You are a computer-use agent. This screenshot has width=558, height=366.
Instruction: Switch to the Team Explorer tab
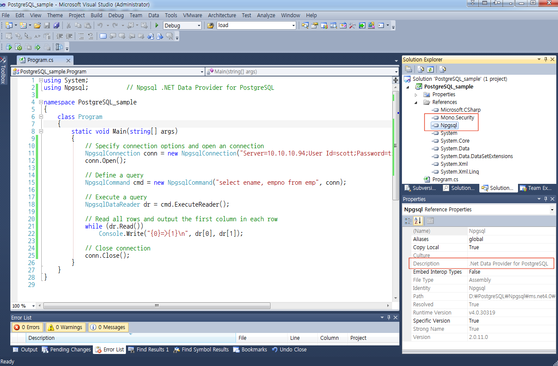click(536, 188)
